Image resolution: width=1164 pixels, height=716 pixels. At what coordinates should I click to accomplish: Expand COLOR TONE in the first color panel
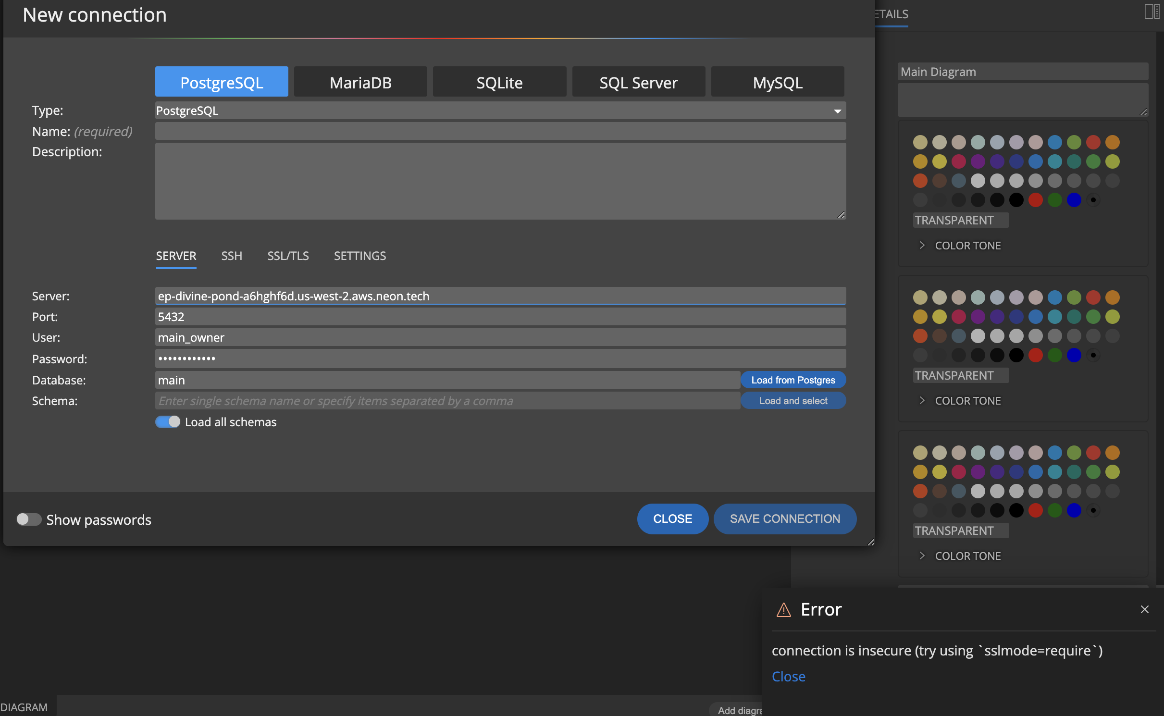tap(960, 246)
